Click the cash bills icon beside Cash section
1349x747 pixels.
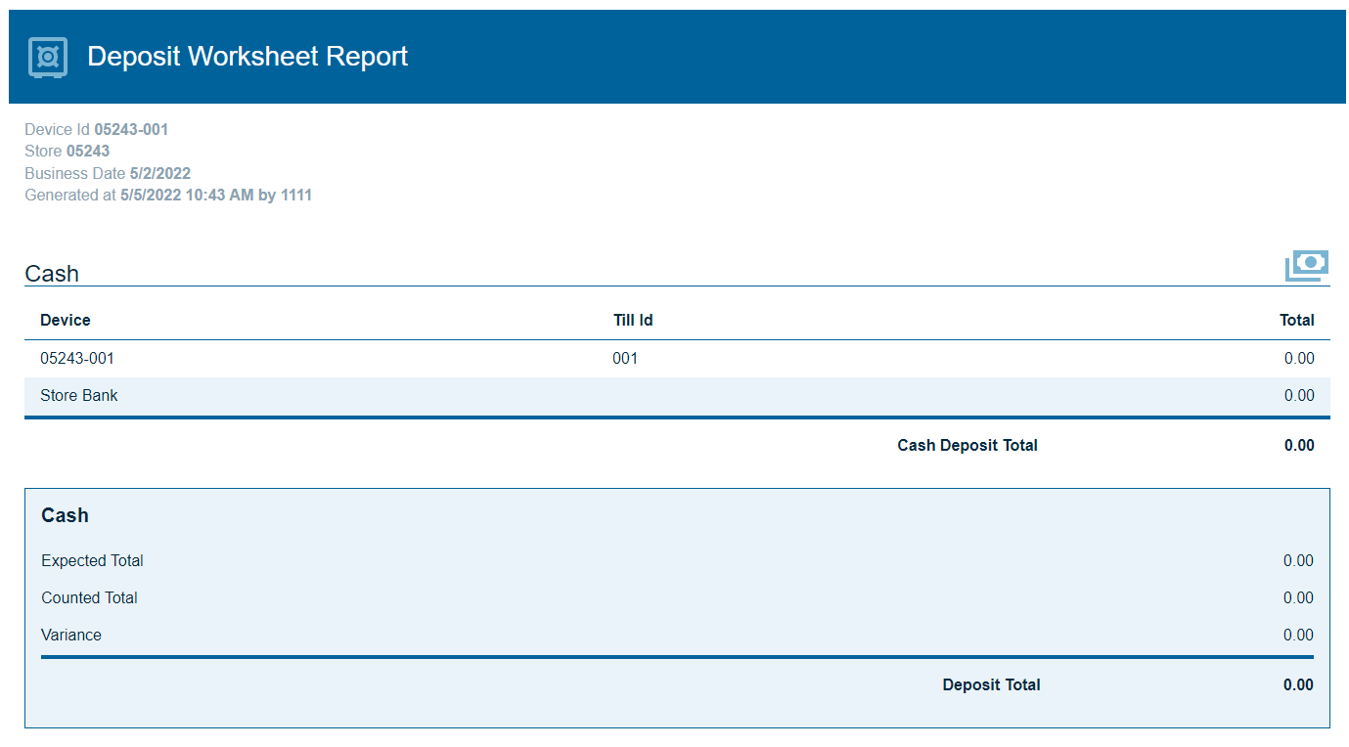pyautogui.click(x=1307, y=266)
